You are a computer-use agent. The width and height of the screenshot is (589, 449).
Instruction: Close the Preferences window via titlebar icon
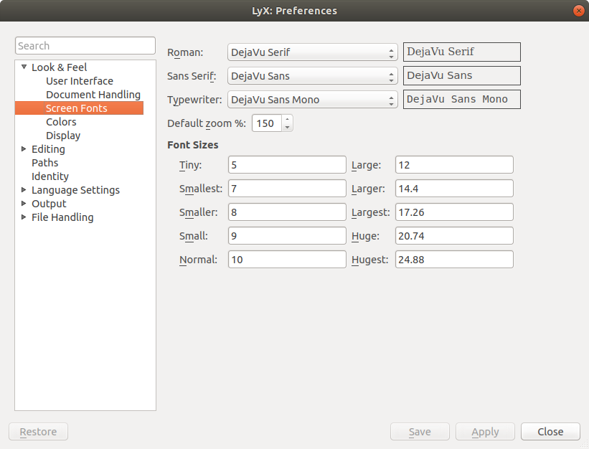click(578, 11)
